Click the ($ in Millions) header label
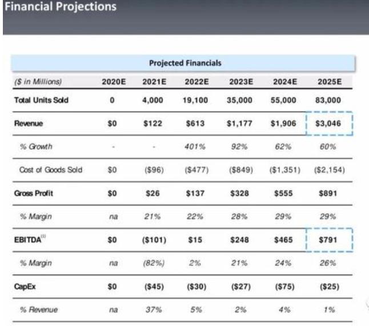 pyautogui.click(x=37, y=82)
